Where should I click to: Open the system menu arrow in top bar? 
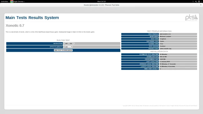(201, 2)
